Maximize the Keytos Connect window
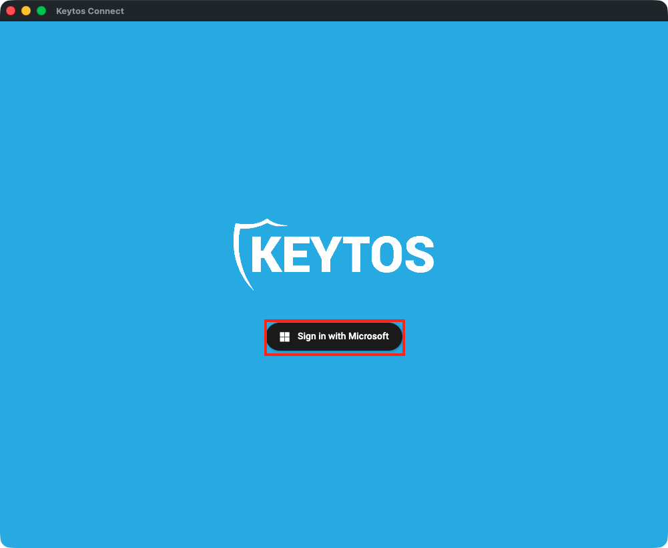The width and height of the screenshot is (668, 548). 41,11
